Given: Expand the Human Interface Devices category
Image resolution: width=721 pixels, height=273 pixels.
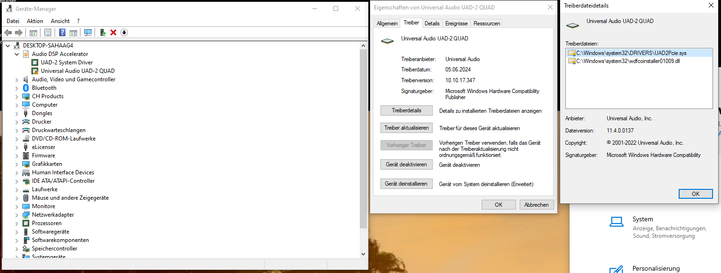Looking at the screenshot, I should (x=17, y=172).
